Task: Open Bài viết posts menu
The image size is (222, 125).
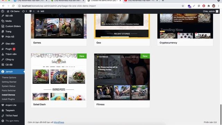Action: pyautogui.click(x=9, y=16)
